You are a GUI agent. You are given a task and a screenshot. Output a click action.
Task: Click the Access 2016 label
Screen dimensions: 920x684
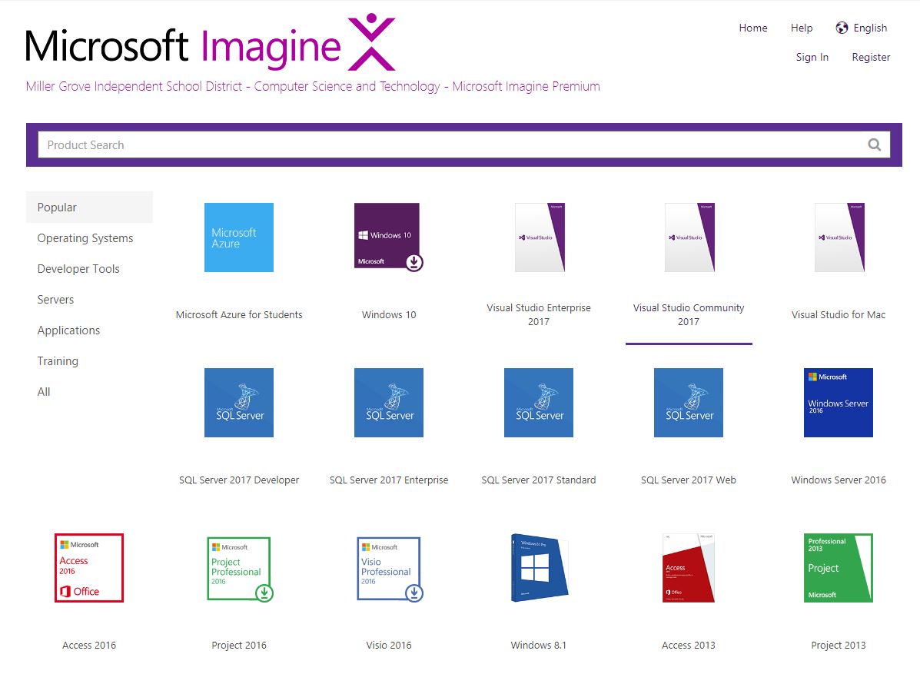click(89, 646)
